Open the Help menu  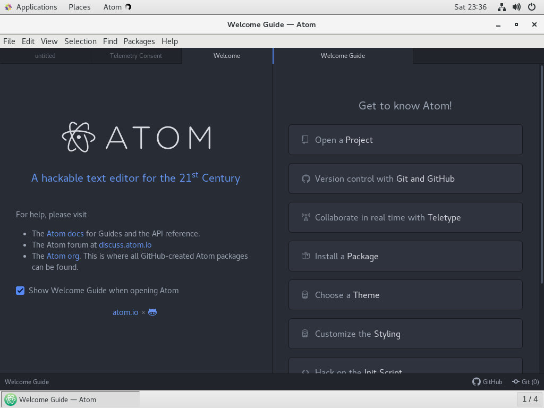click(x=169, y=41)
